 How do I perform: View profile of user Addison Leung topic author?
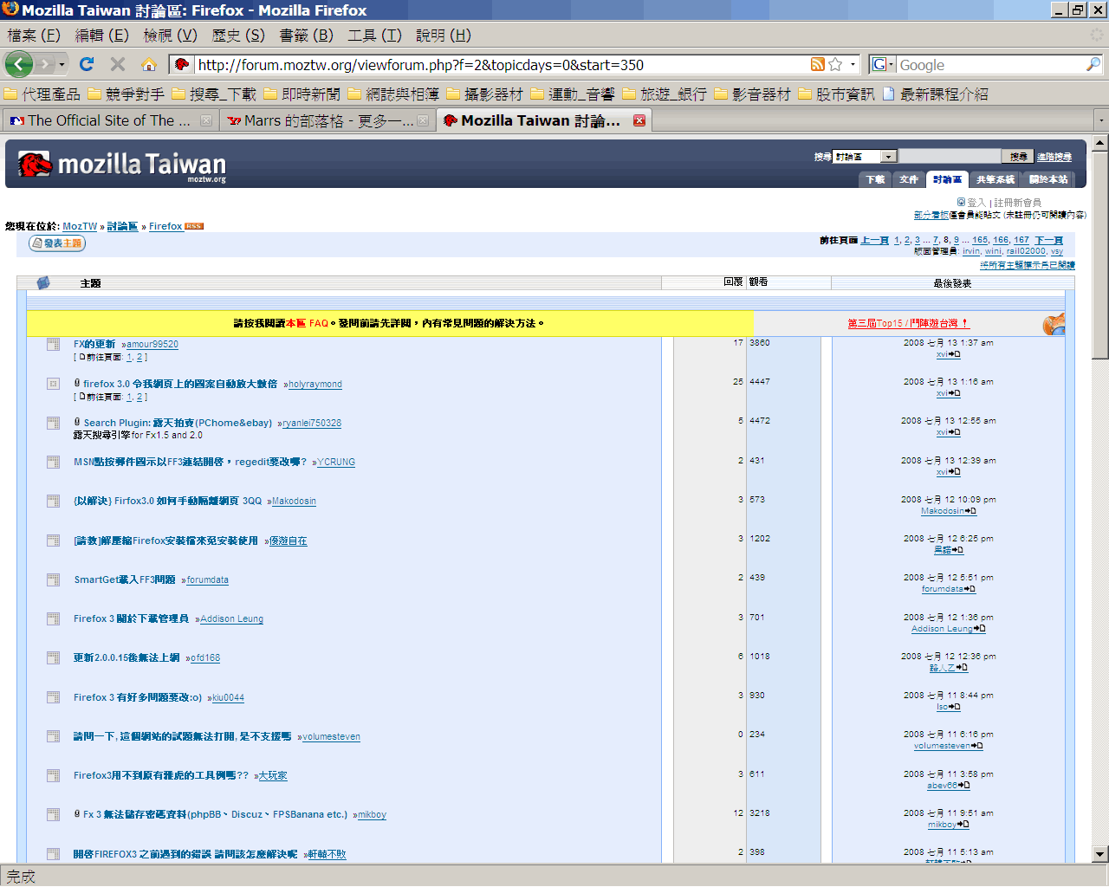coord(231,618)
